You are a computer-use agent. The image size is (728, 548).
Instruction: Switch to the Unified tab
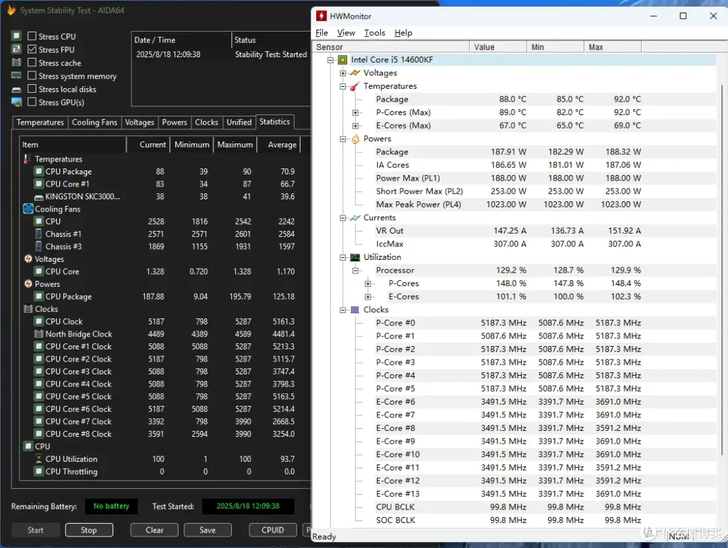pos(239,123)
